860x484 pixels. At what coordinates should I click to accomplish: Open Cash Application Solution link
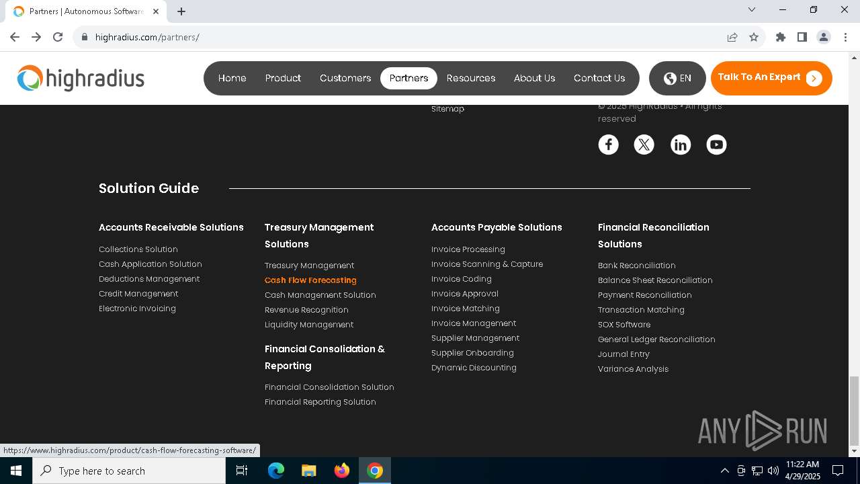coord(150,264)
